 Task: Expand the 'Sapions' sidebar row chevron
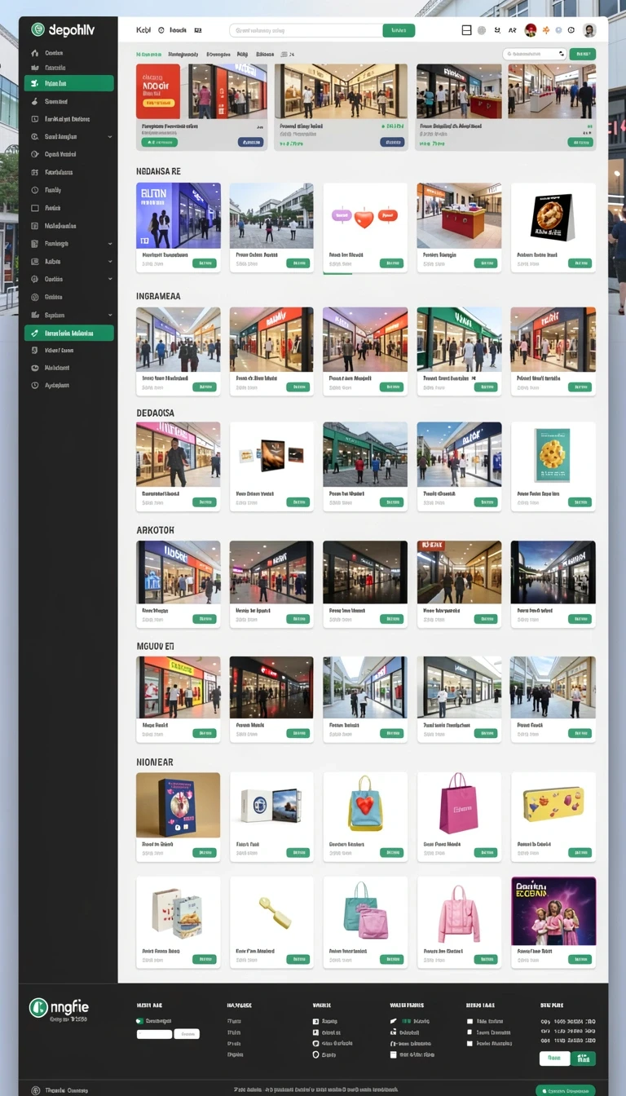point(110,315)
